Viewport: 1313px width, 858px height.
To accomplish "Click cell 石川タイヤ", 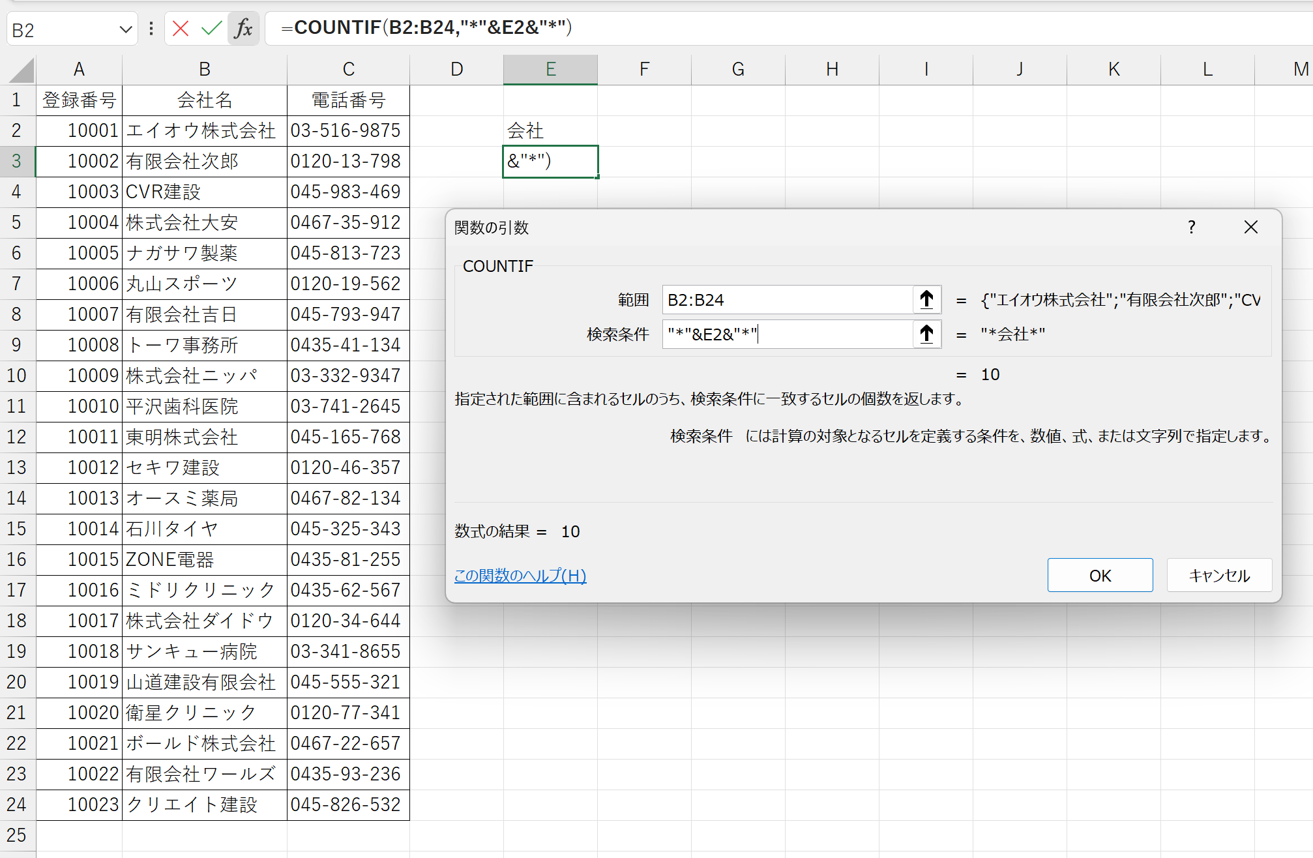I will tap(205, 529).
